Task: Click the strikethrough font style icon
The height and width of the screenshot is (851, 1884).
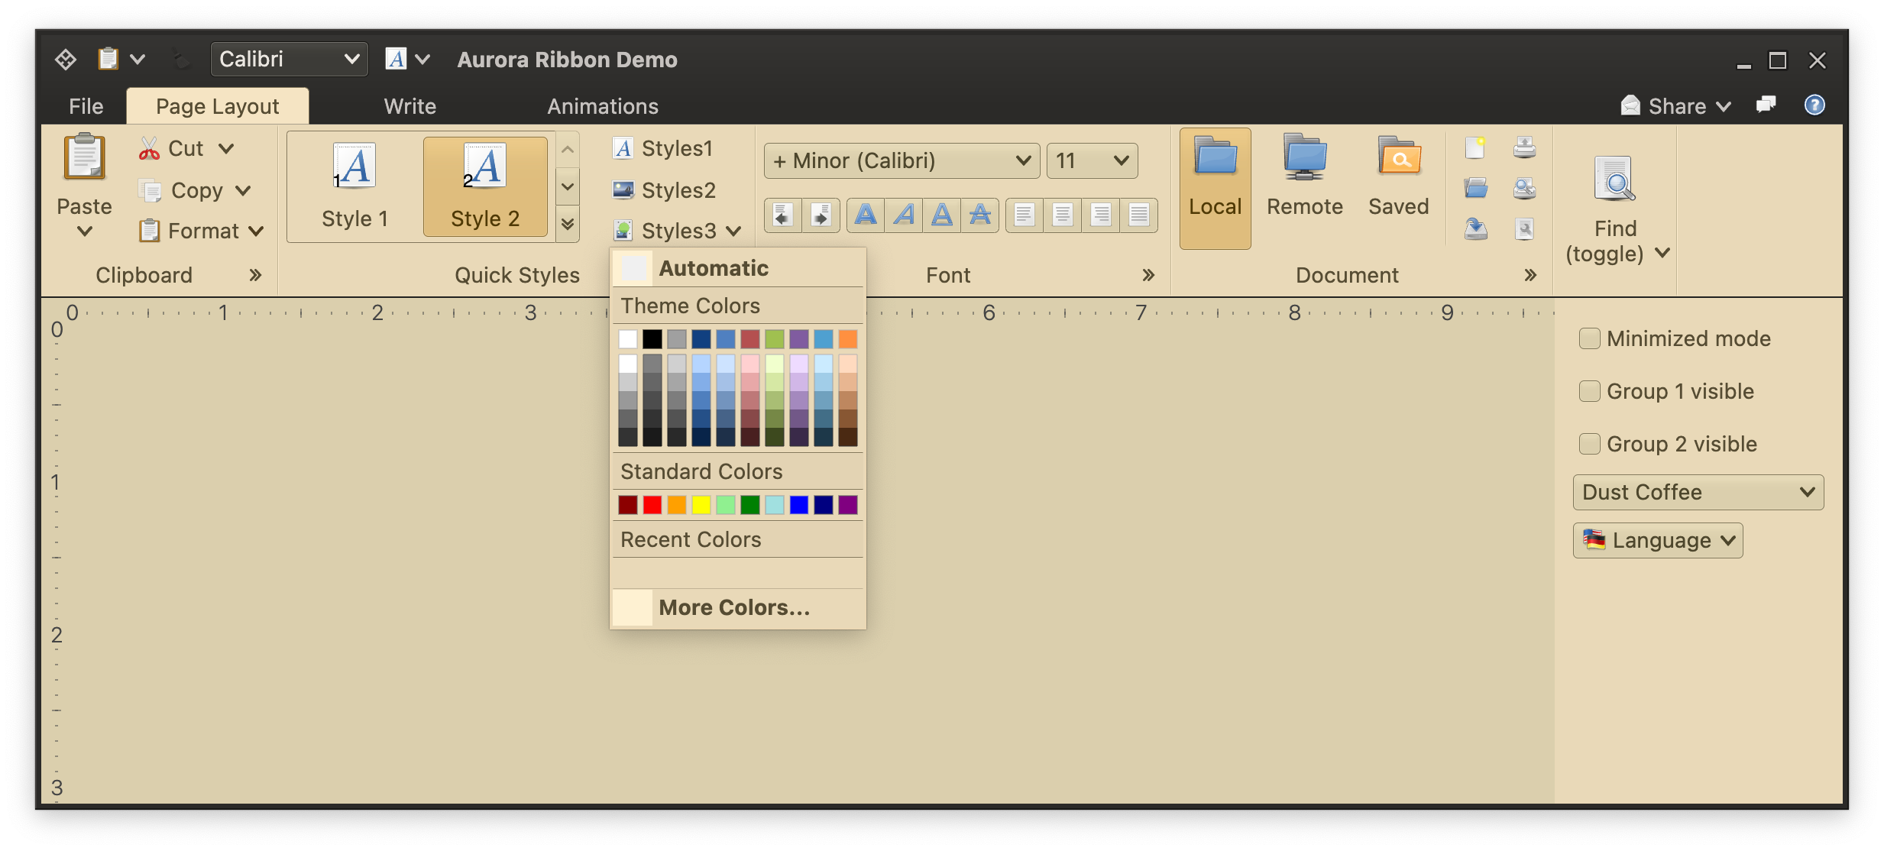Action: click(980, 215)
